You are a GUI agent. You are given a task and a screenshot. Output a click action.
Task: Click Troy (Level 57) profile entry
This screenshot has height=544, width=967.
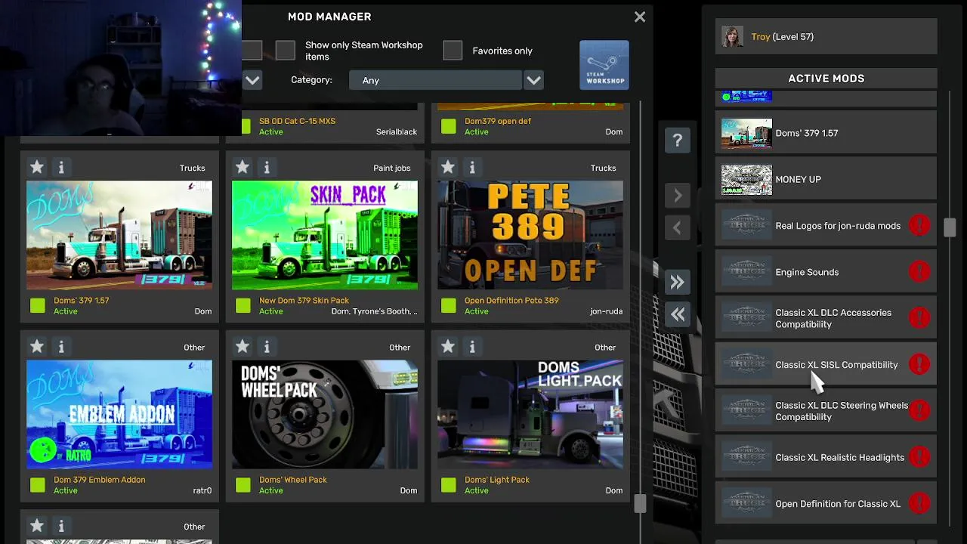826,37
